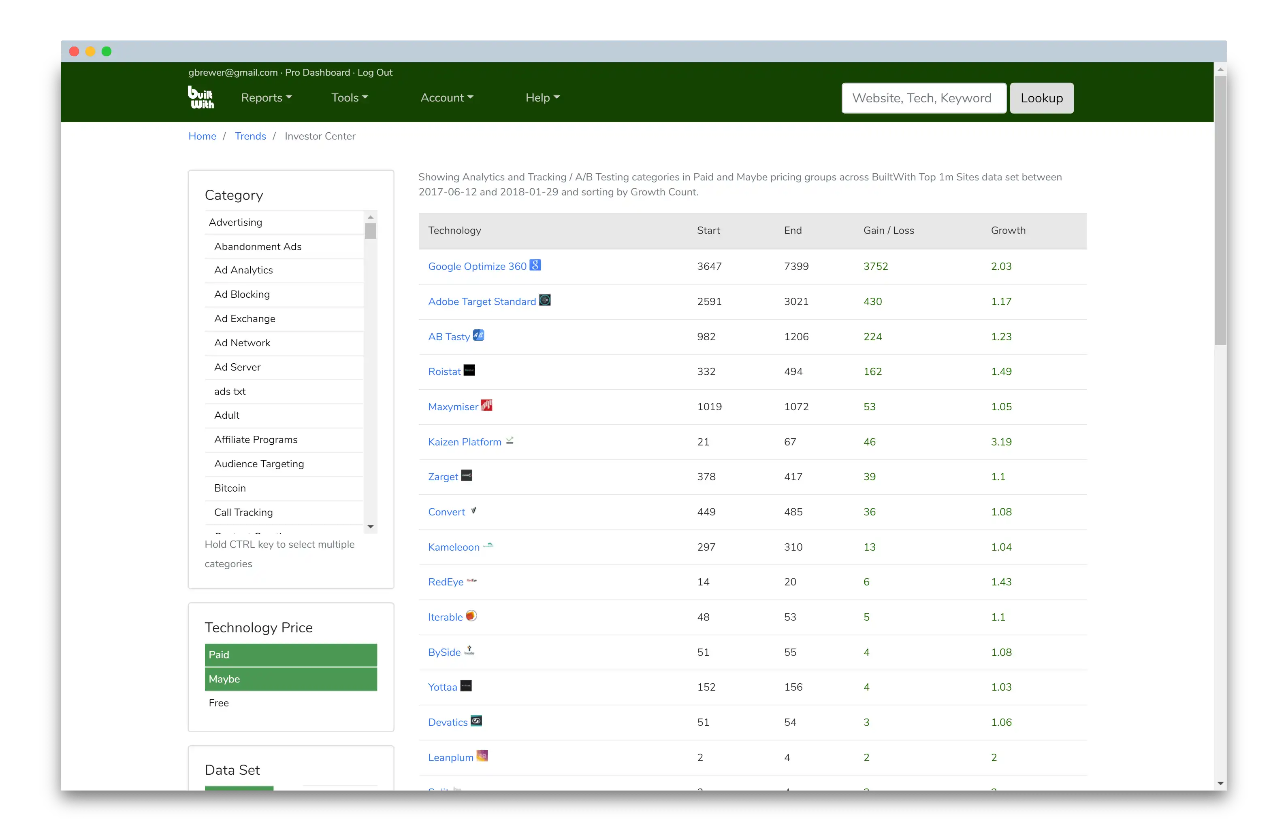Click the AB Tasty logo icon
1288x831 pixels.
(478, 335)
